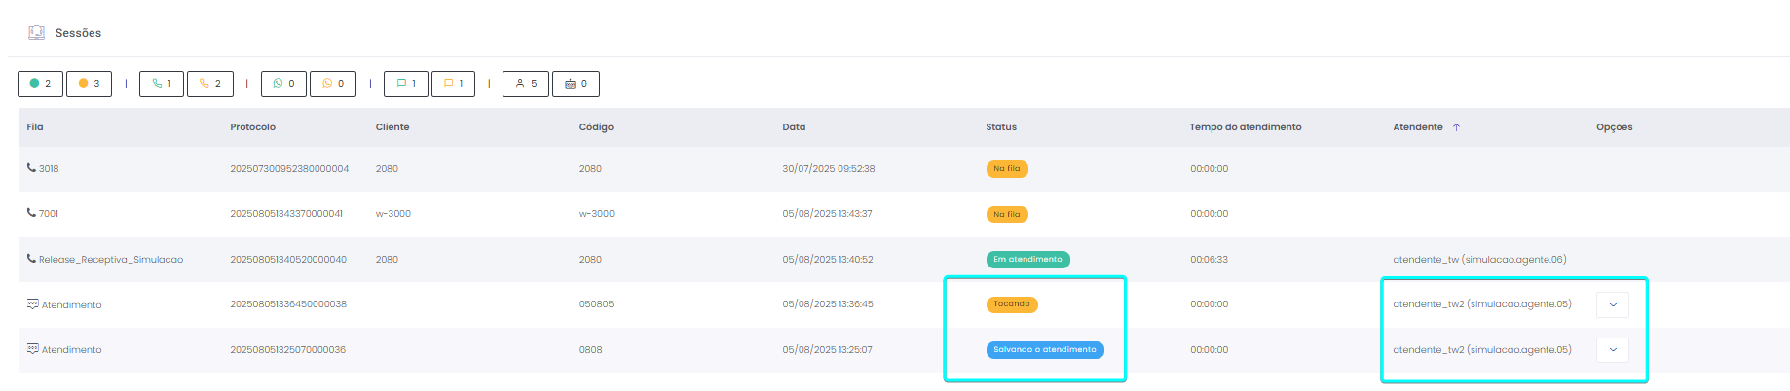Click the orange chat sessions filter
This screenshot has width=1790, height=391.
coord(454,84)
